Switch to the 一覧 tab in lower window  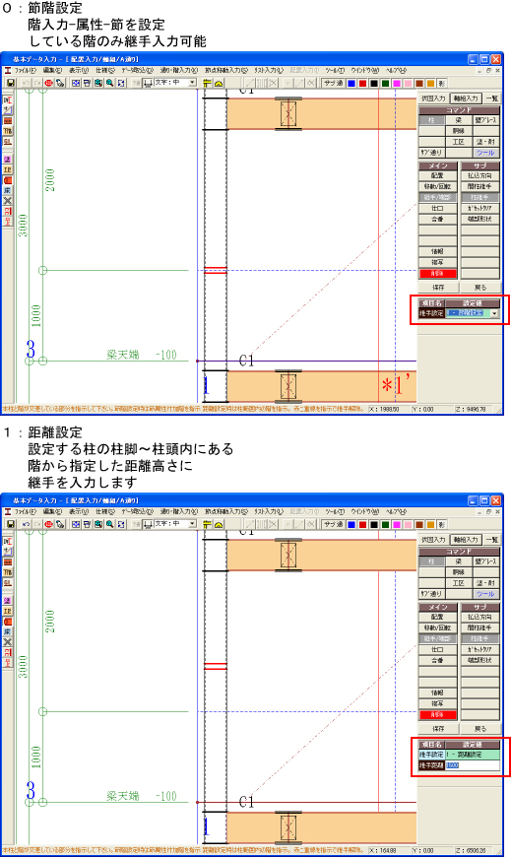pos(491,540)
